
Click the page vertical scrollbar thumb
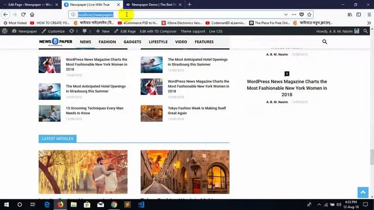[372, 157]
